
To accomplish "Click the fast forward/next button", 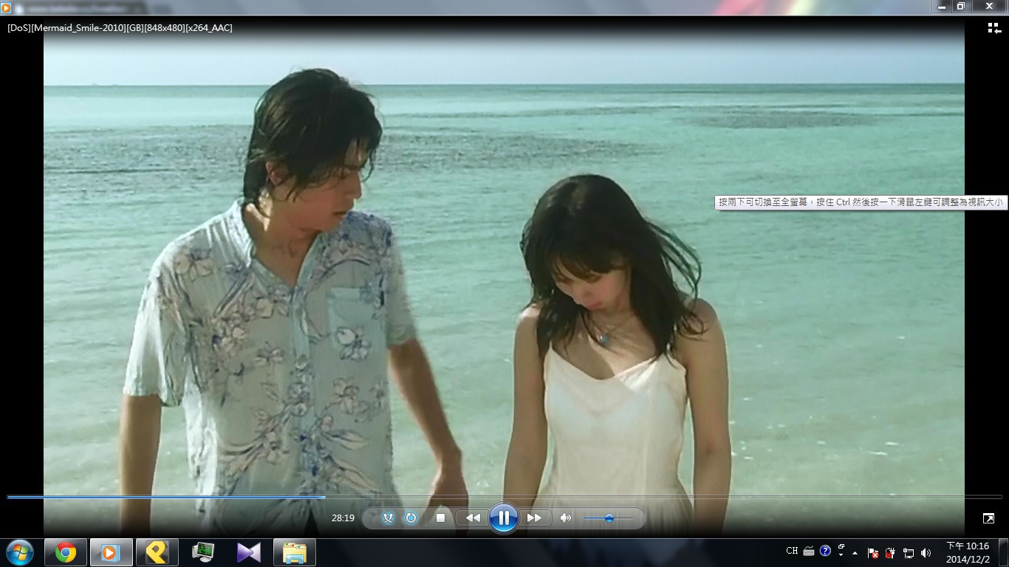I will [x=534, y=518].
